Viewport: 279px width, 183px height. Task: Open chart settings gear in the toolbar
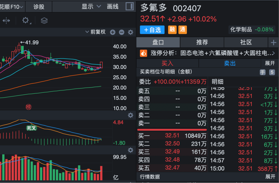pyautogui.click(x=26, y=20)
